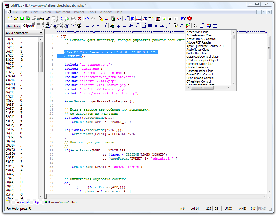Open the Project menu
The height and width of the screenshot is (216, 277).
click(79, 12)
